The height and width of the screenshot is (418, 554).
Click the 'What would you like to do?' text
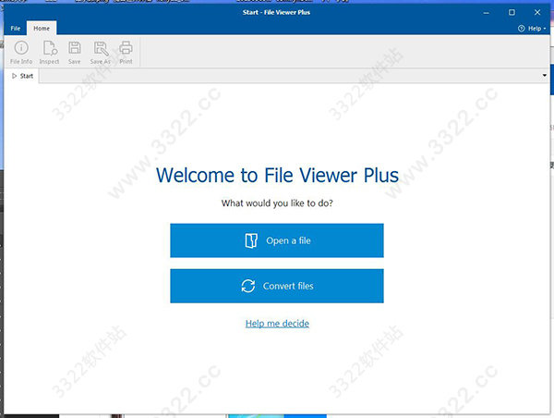pyautogui.click(x=277, y=203)
